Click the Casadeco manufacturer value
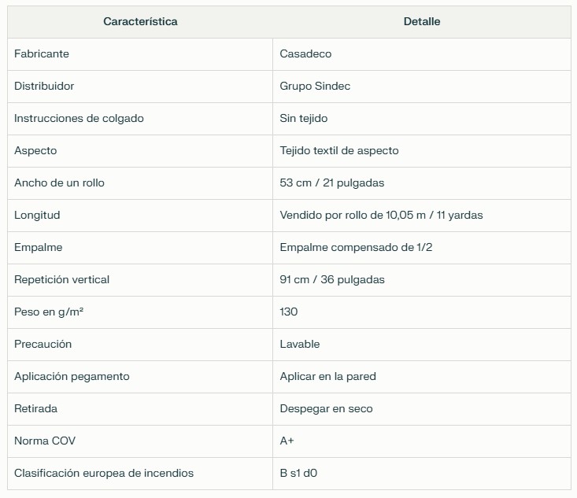Screen dimensions: 577x498 tap(305, 54)
